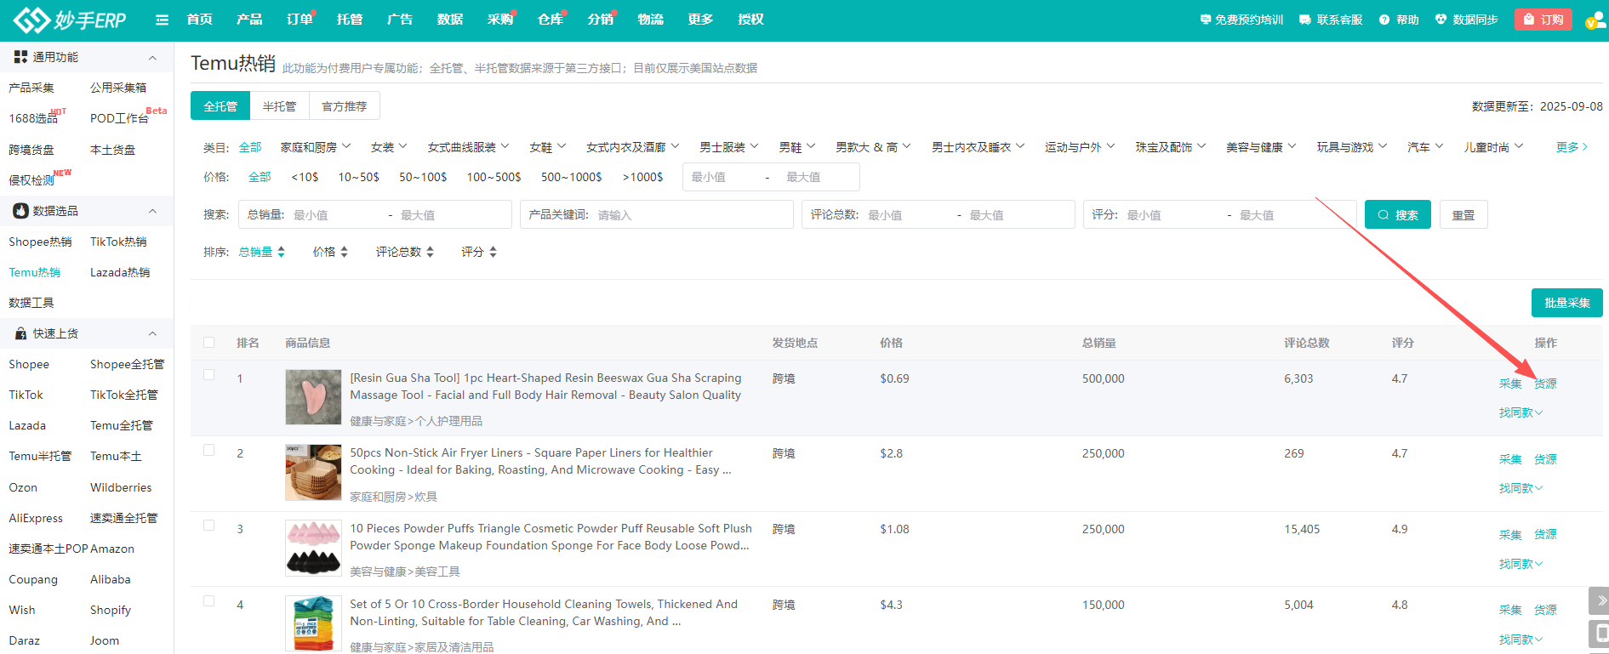Open 订单 in top navigation
The image size is (1609, 654).
(300, 20)
